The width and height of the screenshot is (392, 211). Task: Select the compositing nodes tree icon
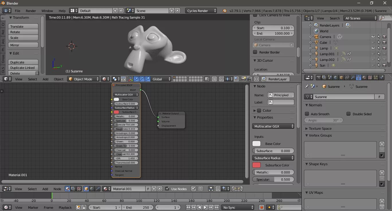[x=73, y=189]
